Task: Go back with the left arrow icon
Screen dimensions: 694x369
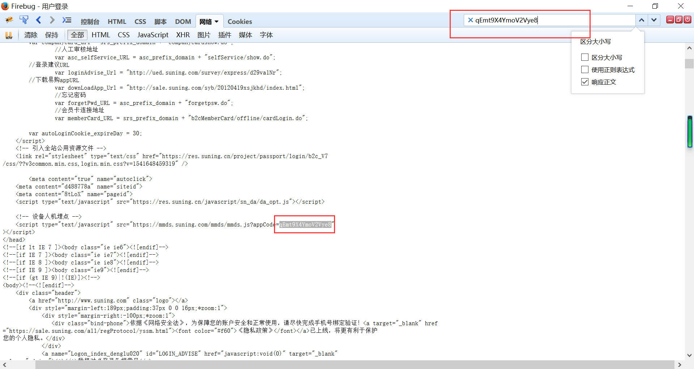Action: (39, 20)
